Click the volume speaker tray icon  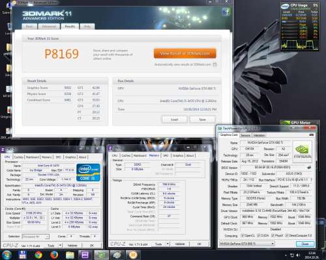pyautogui.click(x=298, y=255)
